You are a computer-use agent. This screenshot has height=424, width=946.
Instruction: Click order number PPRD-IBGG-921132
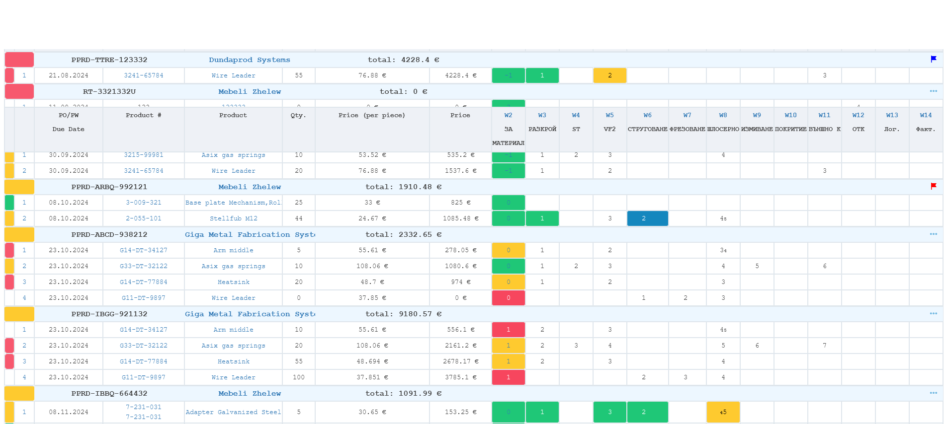pos(109,314)
